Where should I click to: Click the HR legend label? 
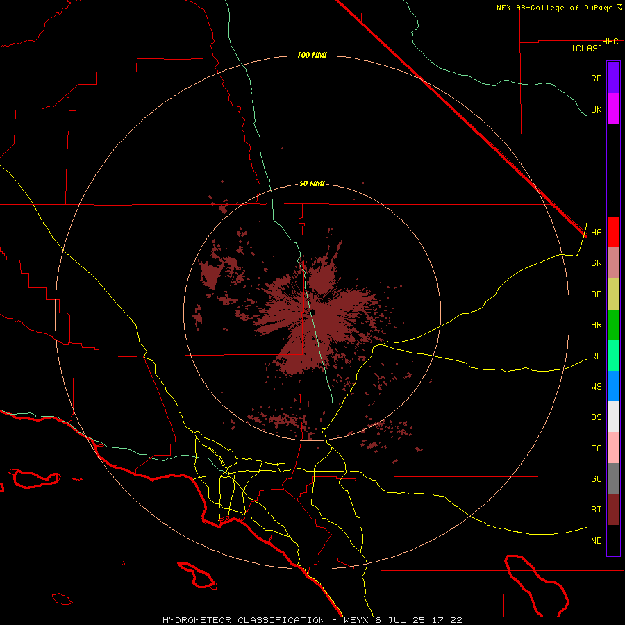pos(596,325)
